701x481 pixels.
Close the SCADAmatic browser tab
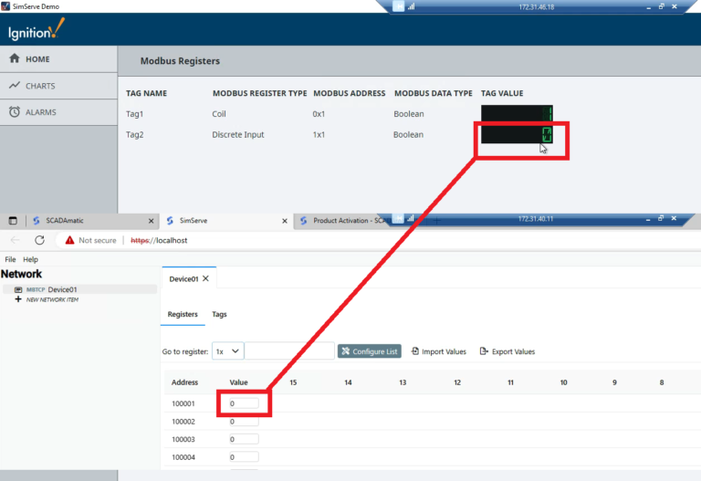pos(152,221)
